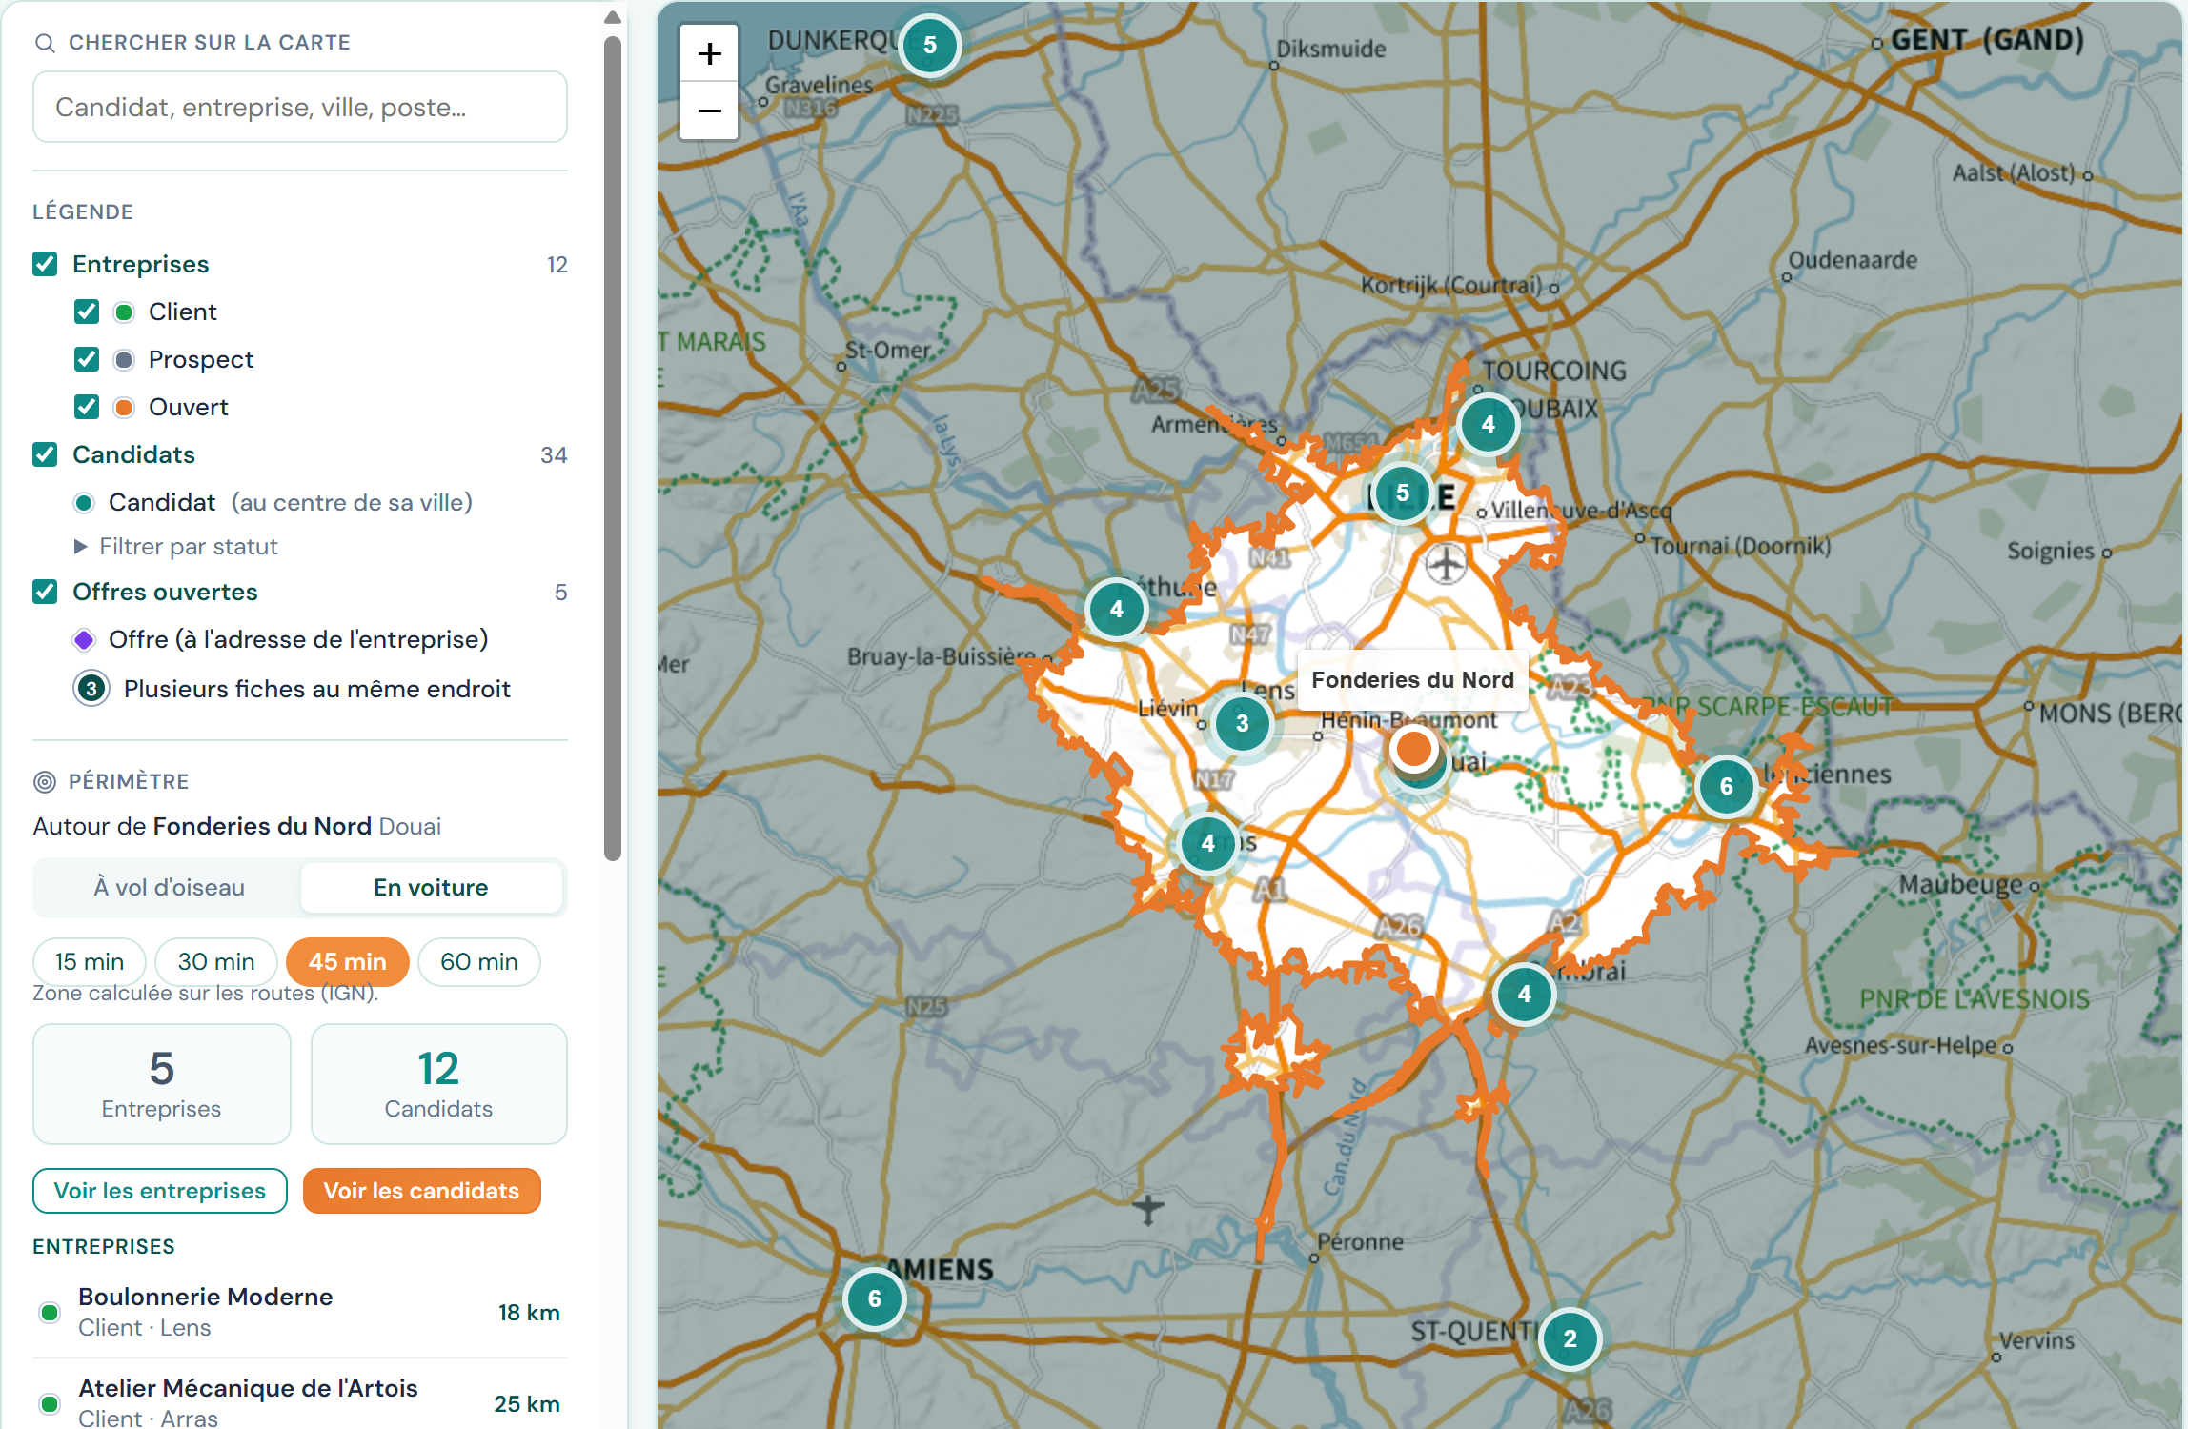Screen dimensions: 2188x1429
Task: Click the 12 Candidats stat card
Action: click(439, 1084)
